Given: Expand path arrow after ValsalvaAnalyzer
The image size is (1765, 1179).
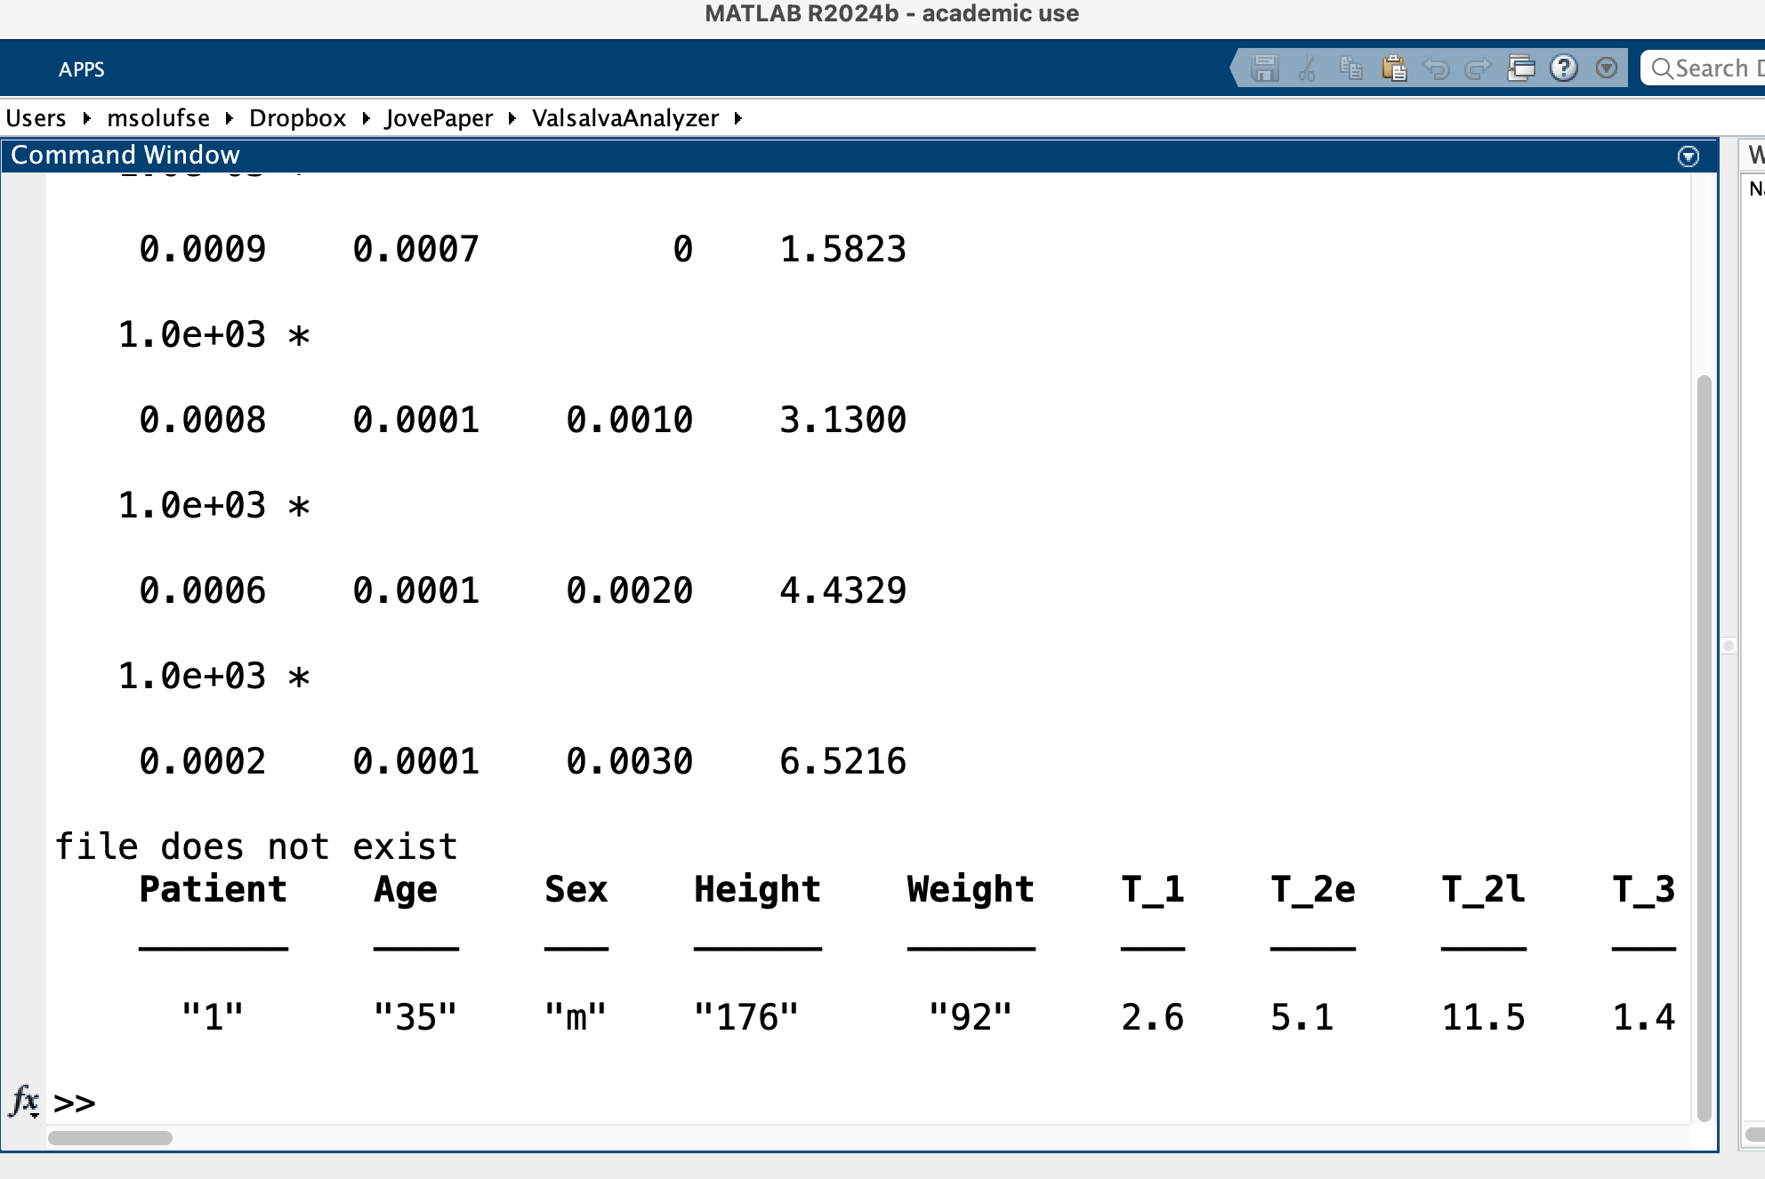Looking at the screenshot, I should point(737,118).
